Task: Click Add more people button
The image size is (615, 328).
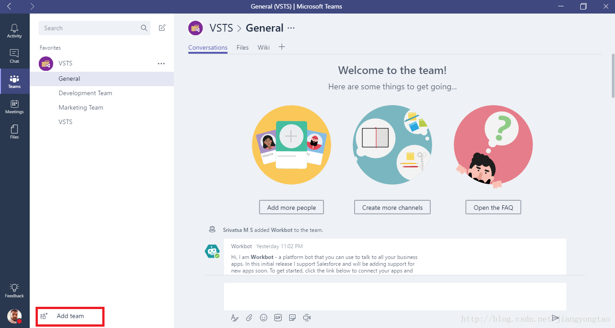Action: [292, 208]
